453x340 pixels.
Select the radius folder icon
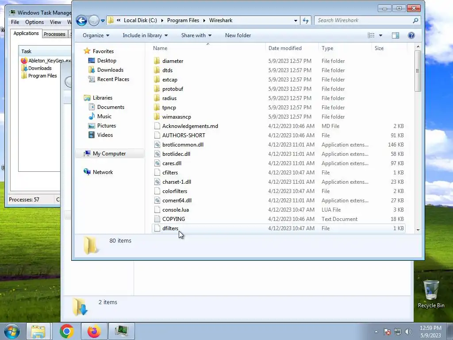(x=157, y=98)
